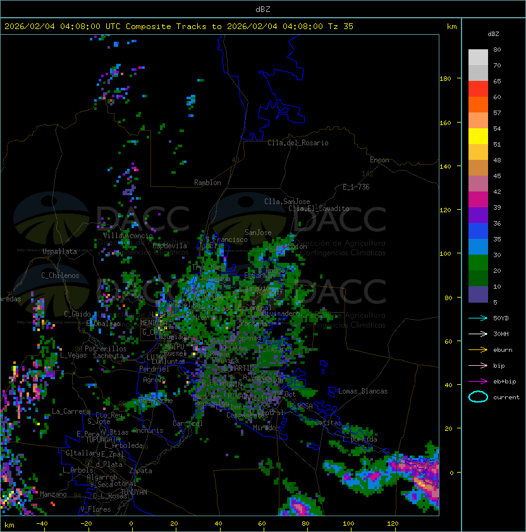This screenshot has height=532, width=526.
Task: Click the 'E_1-736' map label
Action: point(356,187)
